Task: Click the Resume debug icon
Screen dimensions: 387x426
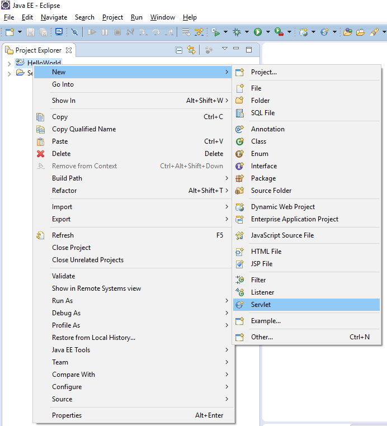Action: [x=92, y=32]
